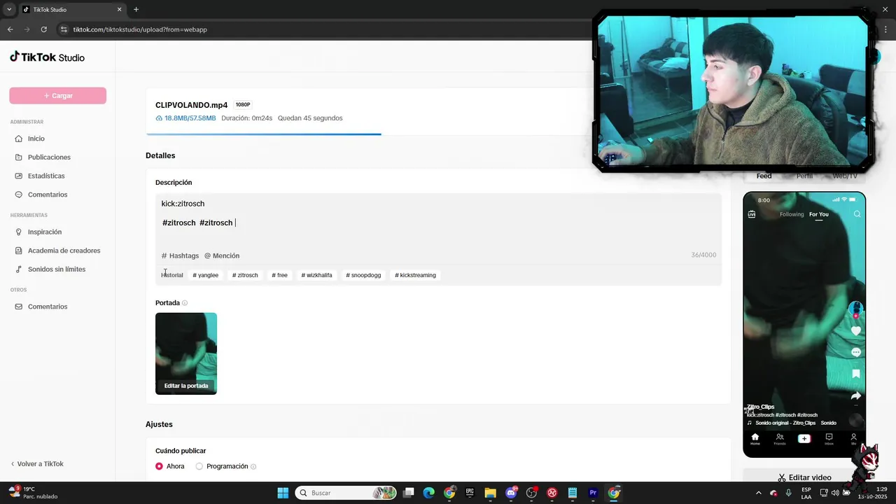Click Editar la portada on cover thumbnail
The height and width of the screenshot is (504, 896).
186,386
